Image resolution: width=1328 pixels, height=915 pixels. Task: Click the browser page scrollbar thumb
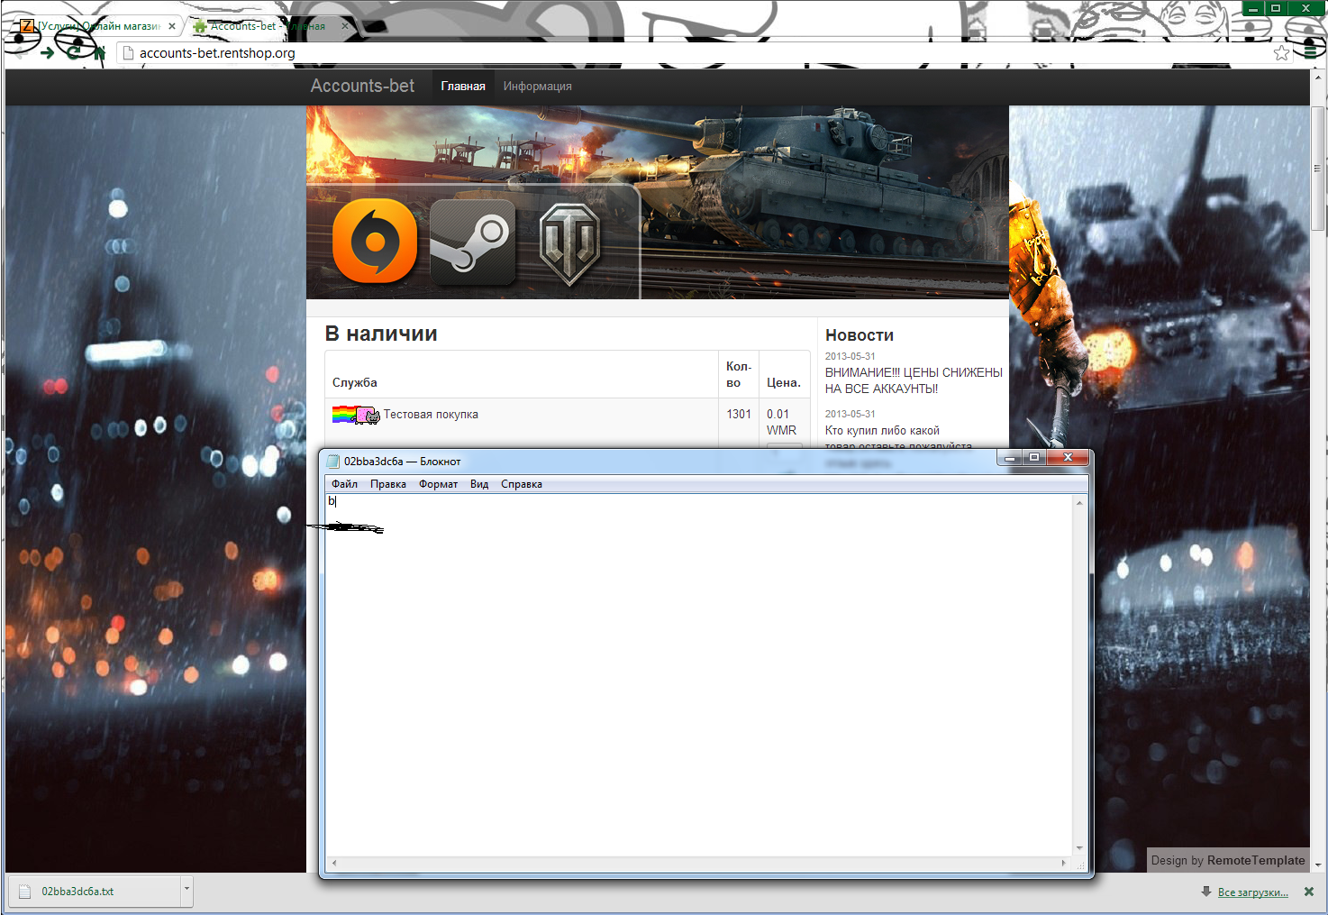1318,169
